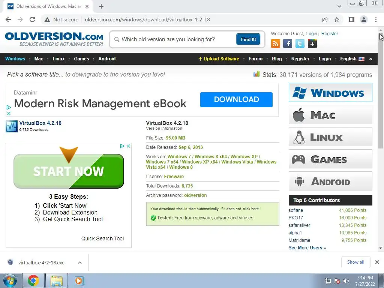The width and height of the screenshot is (384, 288).
Task: Bookmark this page with the star
Action: (x=337, y=19)
